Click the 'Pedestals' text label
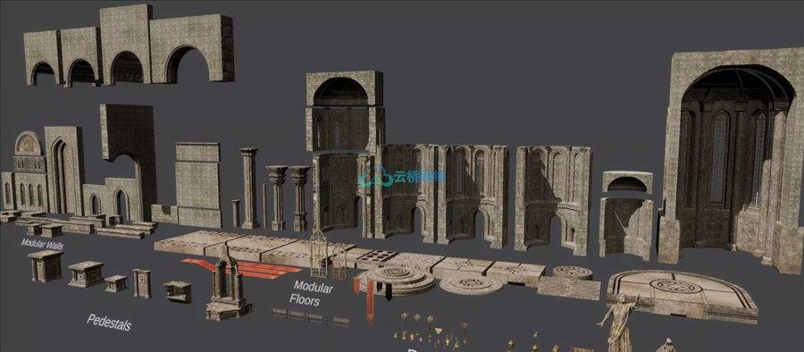Image resolution: width=804 pixels, height=352 pixels. coord(109,323)
